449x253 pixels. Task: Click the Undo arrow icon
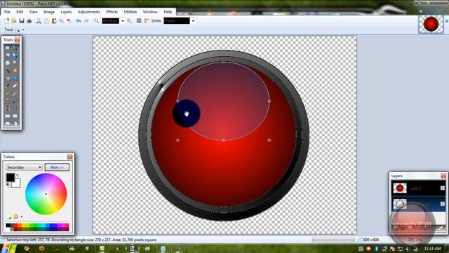[x=78, y=20]
